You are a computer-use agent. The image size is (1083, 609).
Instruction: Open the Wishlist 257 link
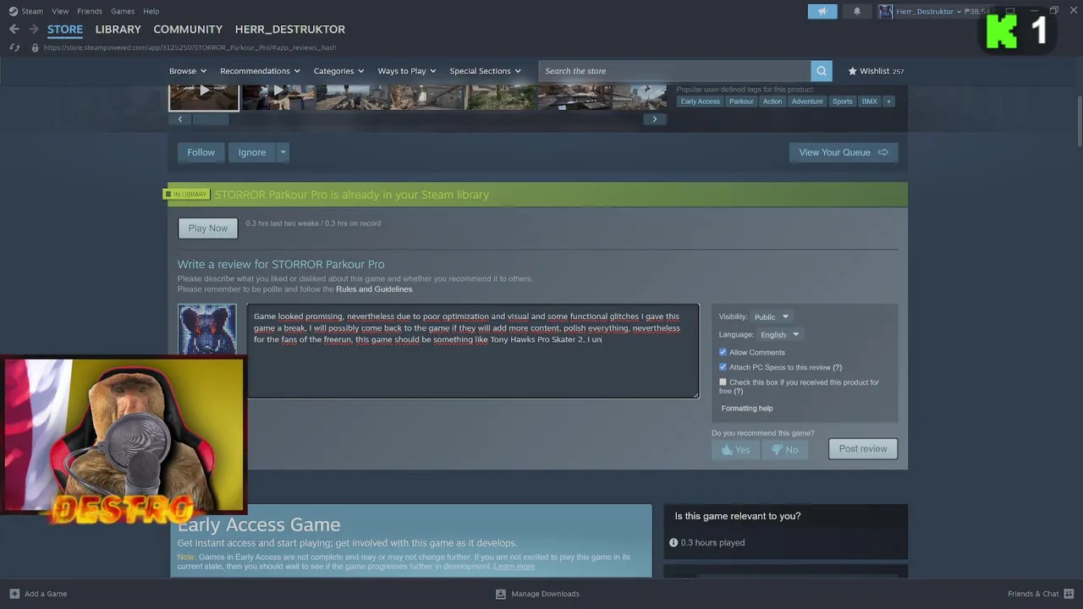point(876,71)
